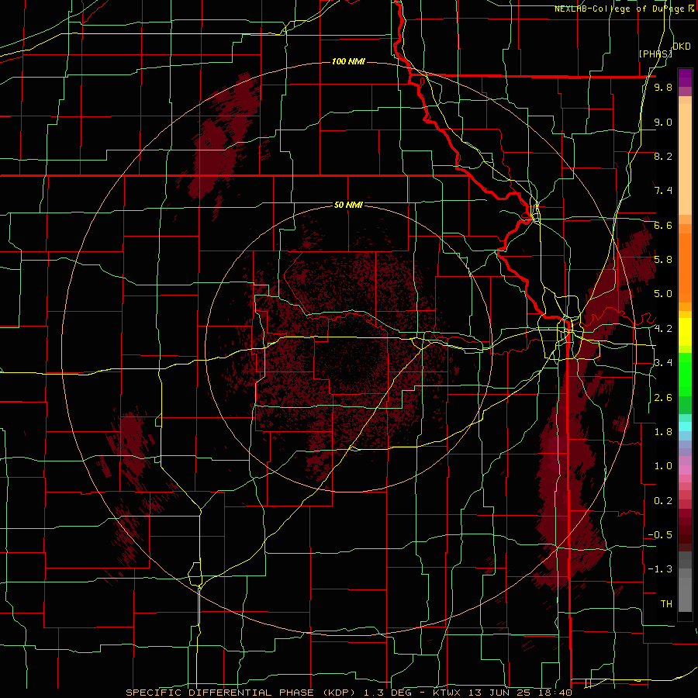Click the 8.2 scale value
This screenshot has width=698, height=698.
coord(663,156)
